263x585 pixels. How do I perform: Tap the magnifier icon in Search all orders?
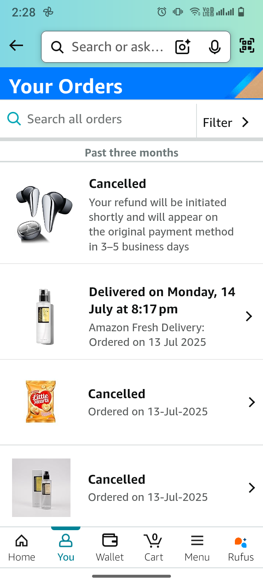[x=14, y=119]
